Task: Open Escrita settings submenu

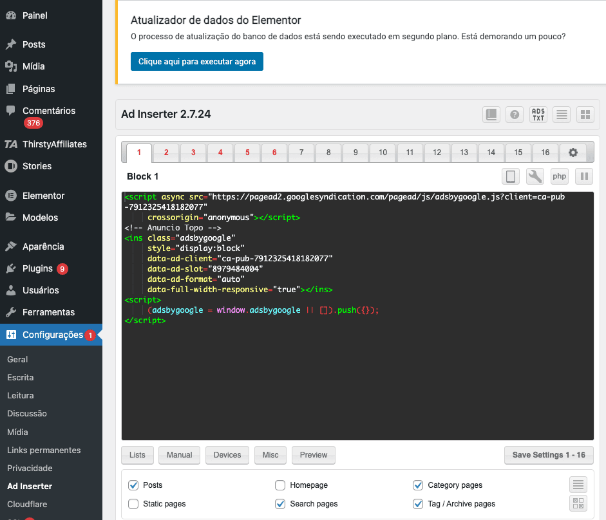Action: pos(21,377)
